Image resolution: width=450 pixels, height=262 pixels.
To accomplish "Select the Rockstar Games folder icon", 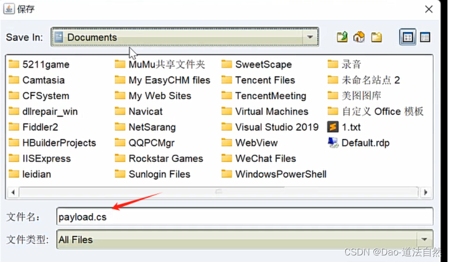I will coord(120,158).
